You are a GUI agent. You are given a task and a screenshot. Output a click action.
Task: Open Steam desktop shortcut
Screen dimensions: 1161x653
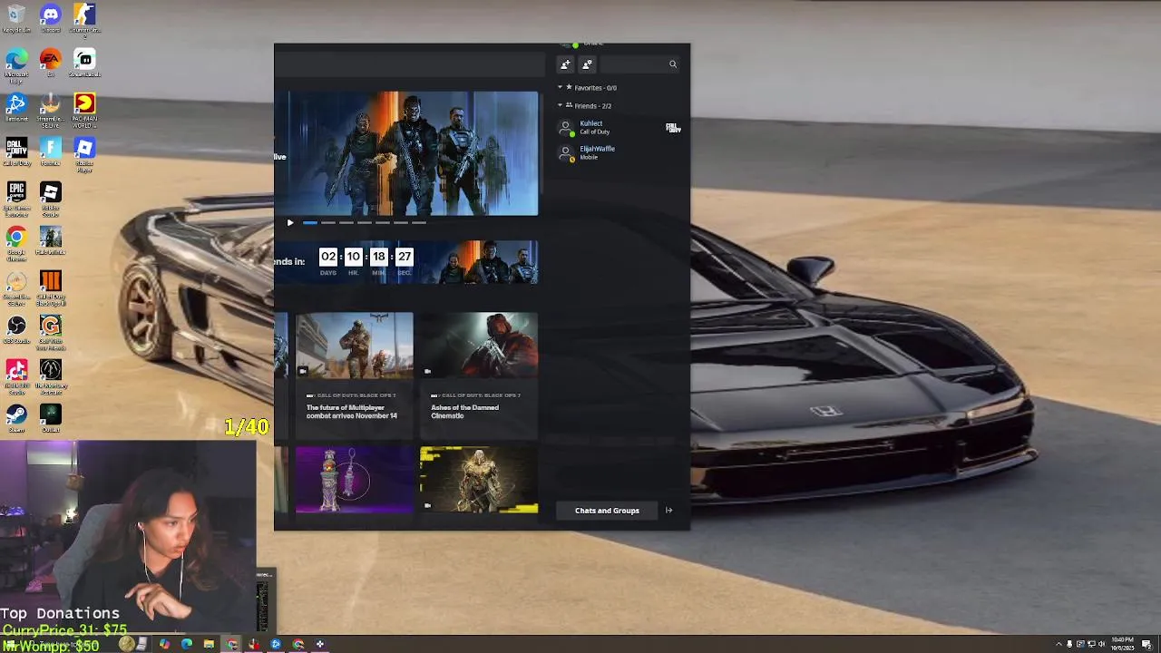point(16,418)
